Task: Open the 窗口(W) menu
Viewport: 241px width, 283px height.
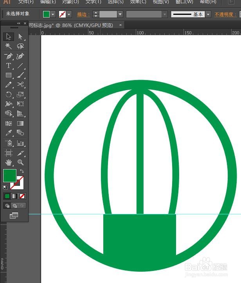Action: click(184, 2)
